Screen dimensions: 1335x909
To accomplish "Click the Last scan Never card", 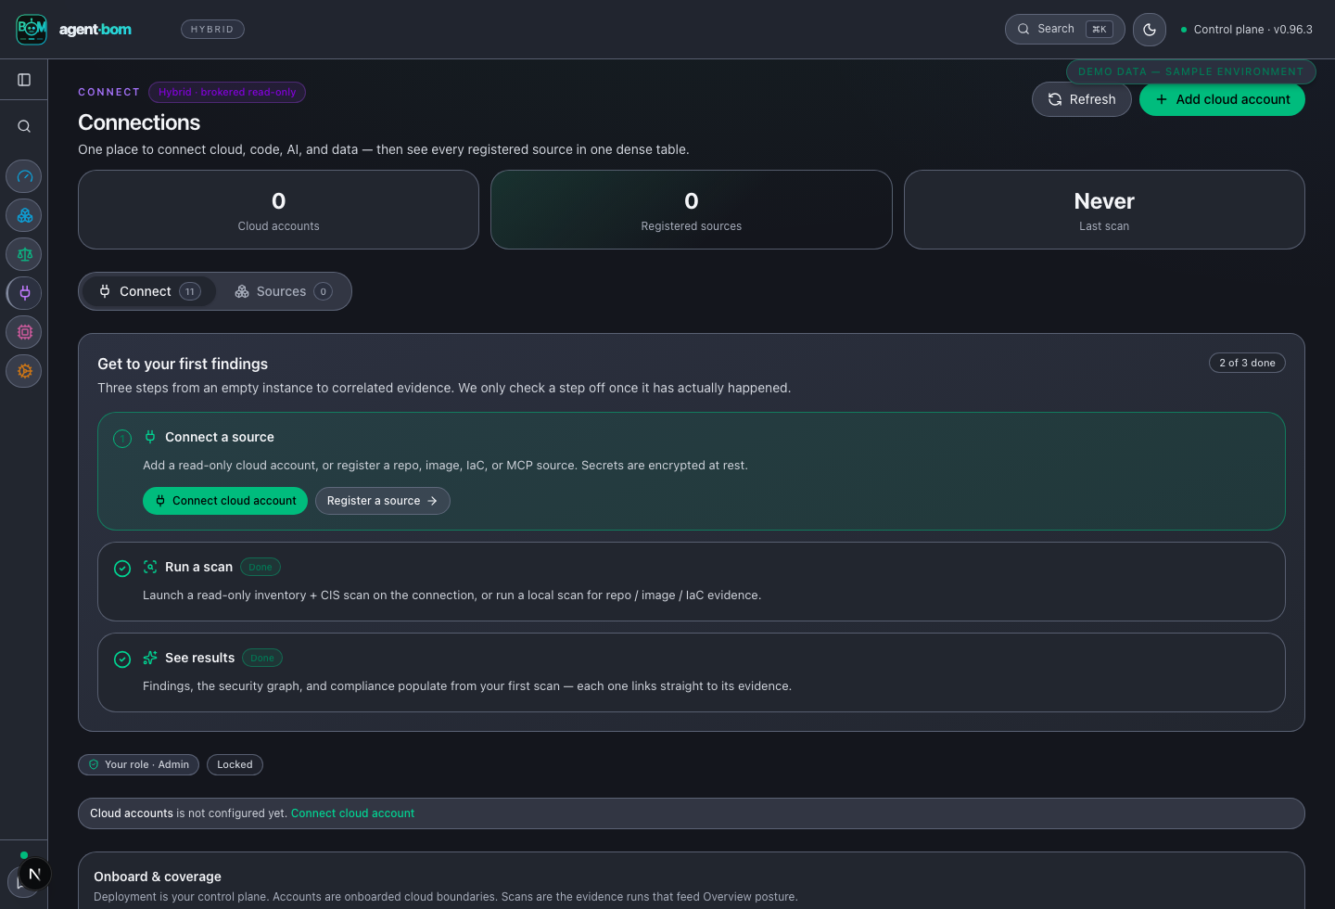I will (x=1104, y=210).
